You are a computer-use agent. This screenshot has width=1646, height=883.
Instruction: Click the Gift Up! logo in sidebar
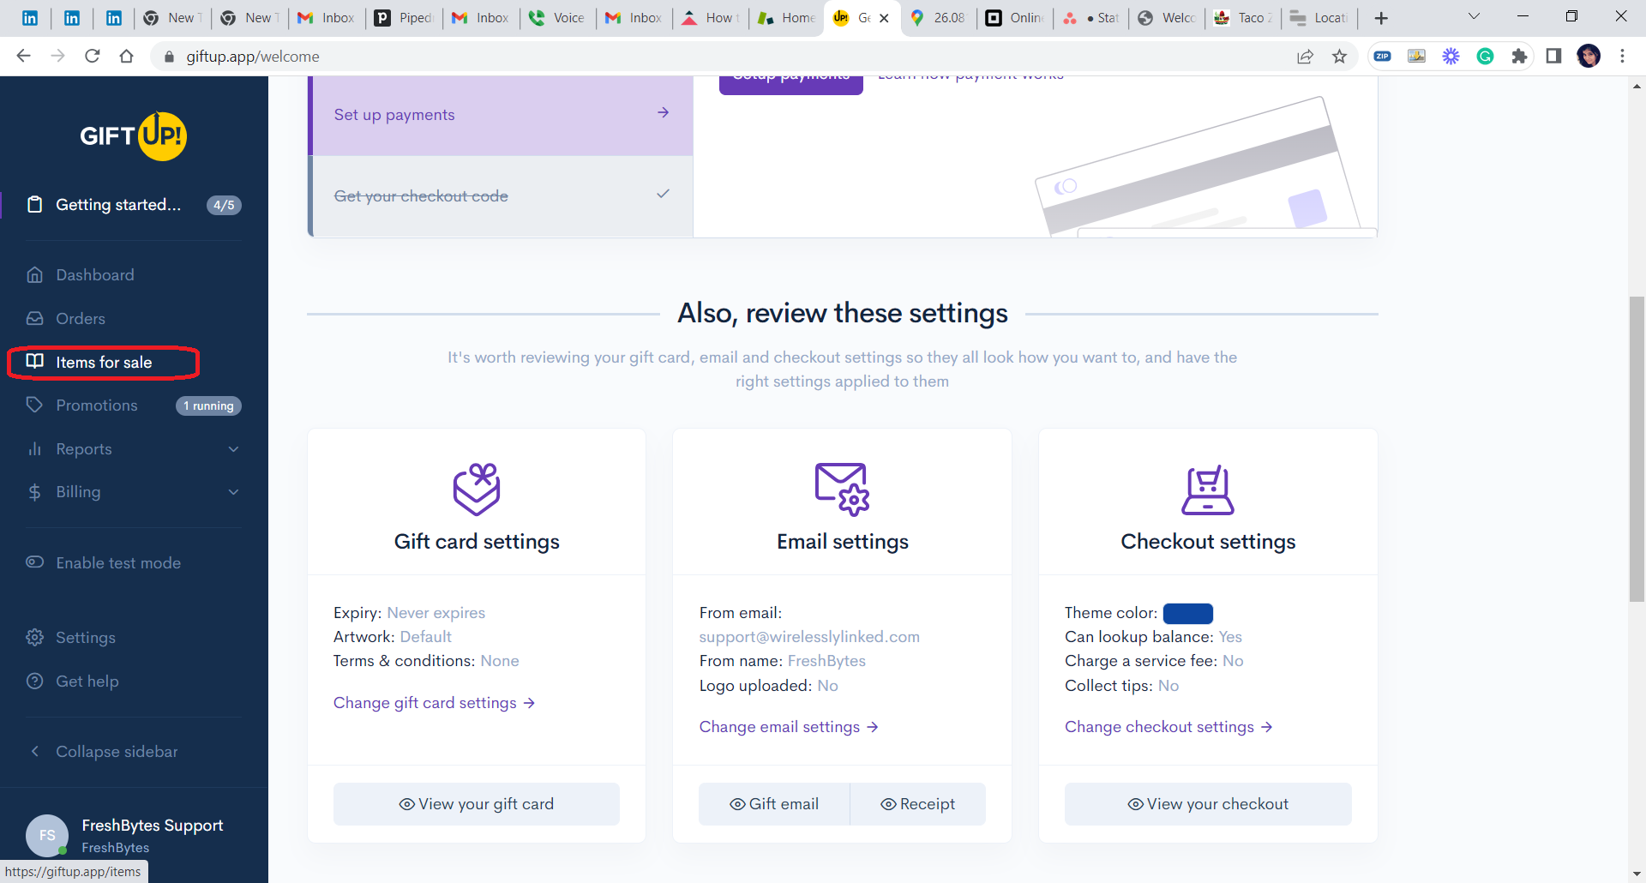click(x=134, y=135)
